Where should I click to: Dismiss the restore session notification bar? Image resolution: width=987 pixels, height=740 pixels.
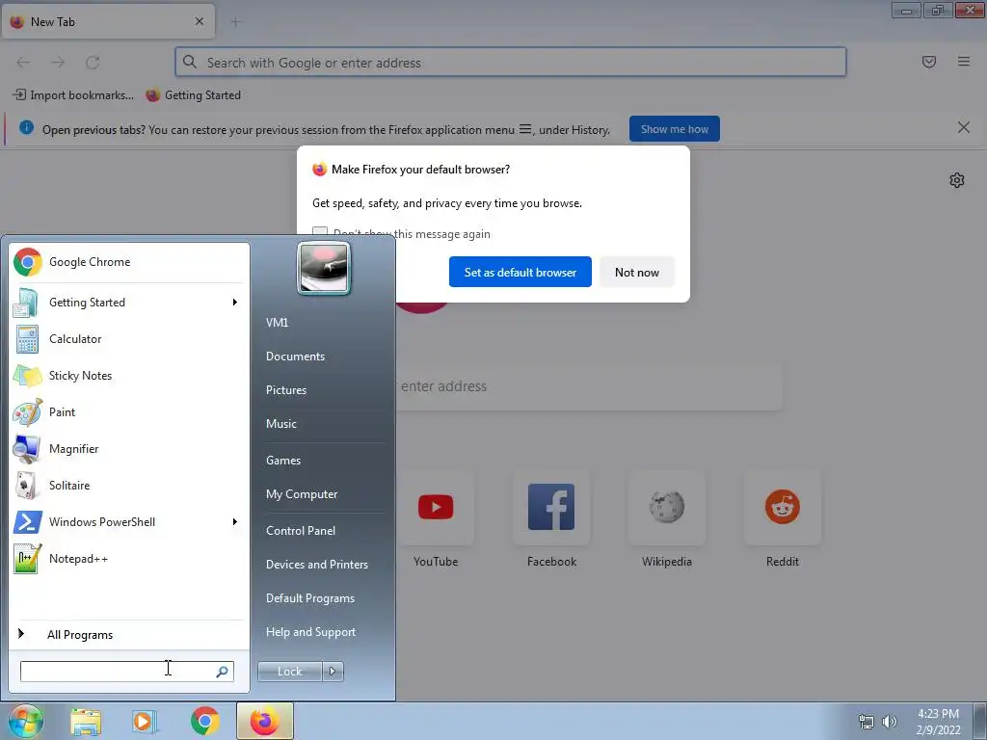coord(963,128)
